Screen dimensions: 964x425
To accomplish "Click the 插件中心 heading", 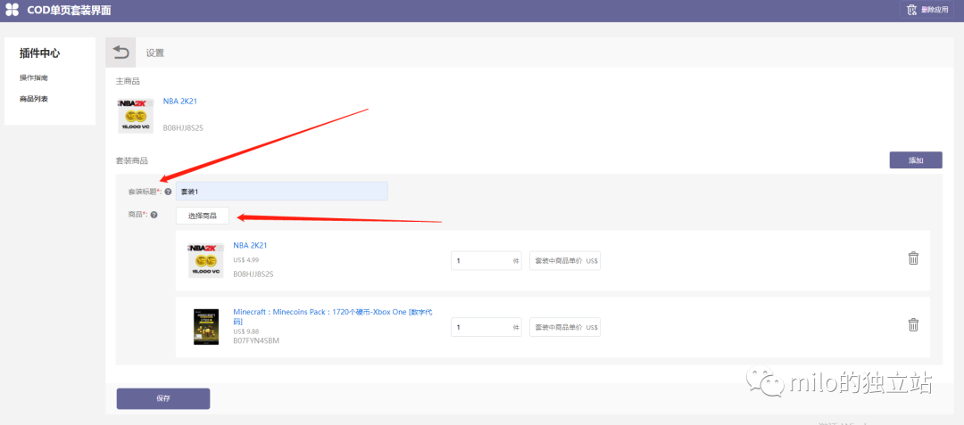I will 39,53.
